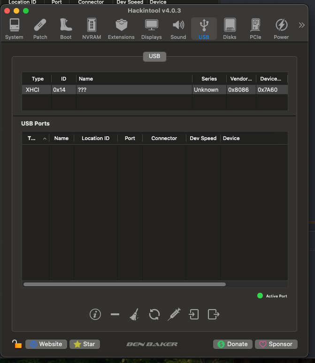Sort USB controllers by the Name column
315x363 pixels.
(x=134, y=79)
